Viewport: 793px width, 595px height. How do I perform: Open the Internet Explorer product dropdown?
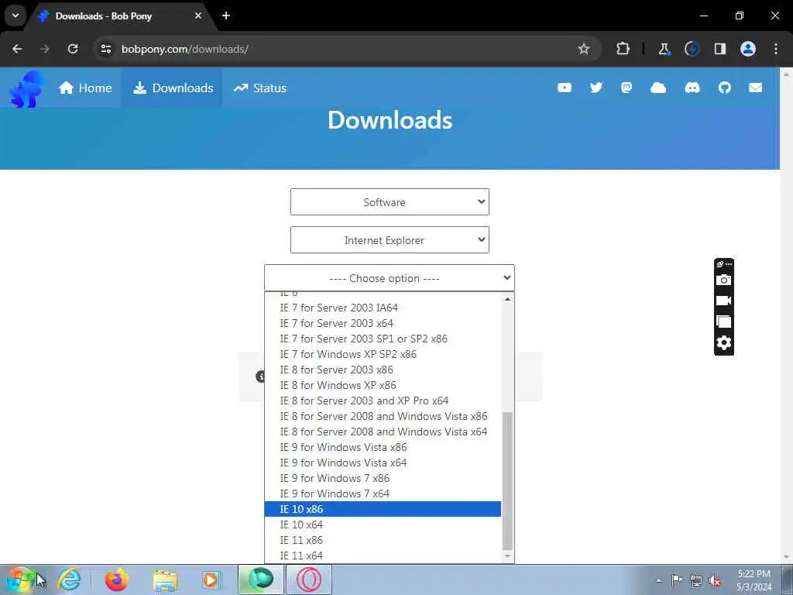[x=390, y=240]
